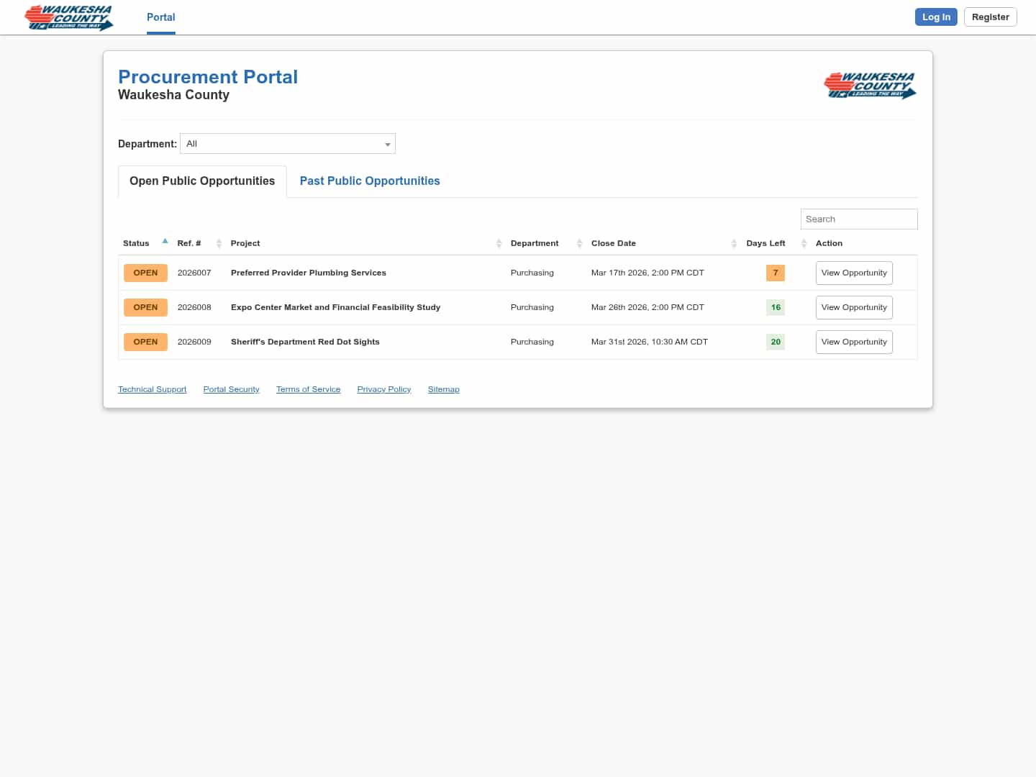Viewport: 1036px width, 777px height.
Task: Click the ascending sort arrow on Status column
Action: tap(165, 240)
